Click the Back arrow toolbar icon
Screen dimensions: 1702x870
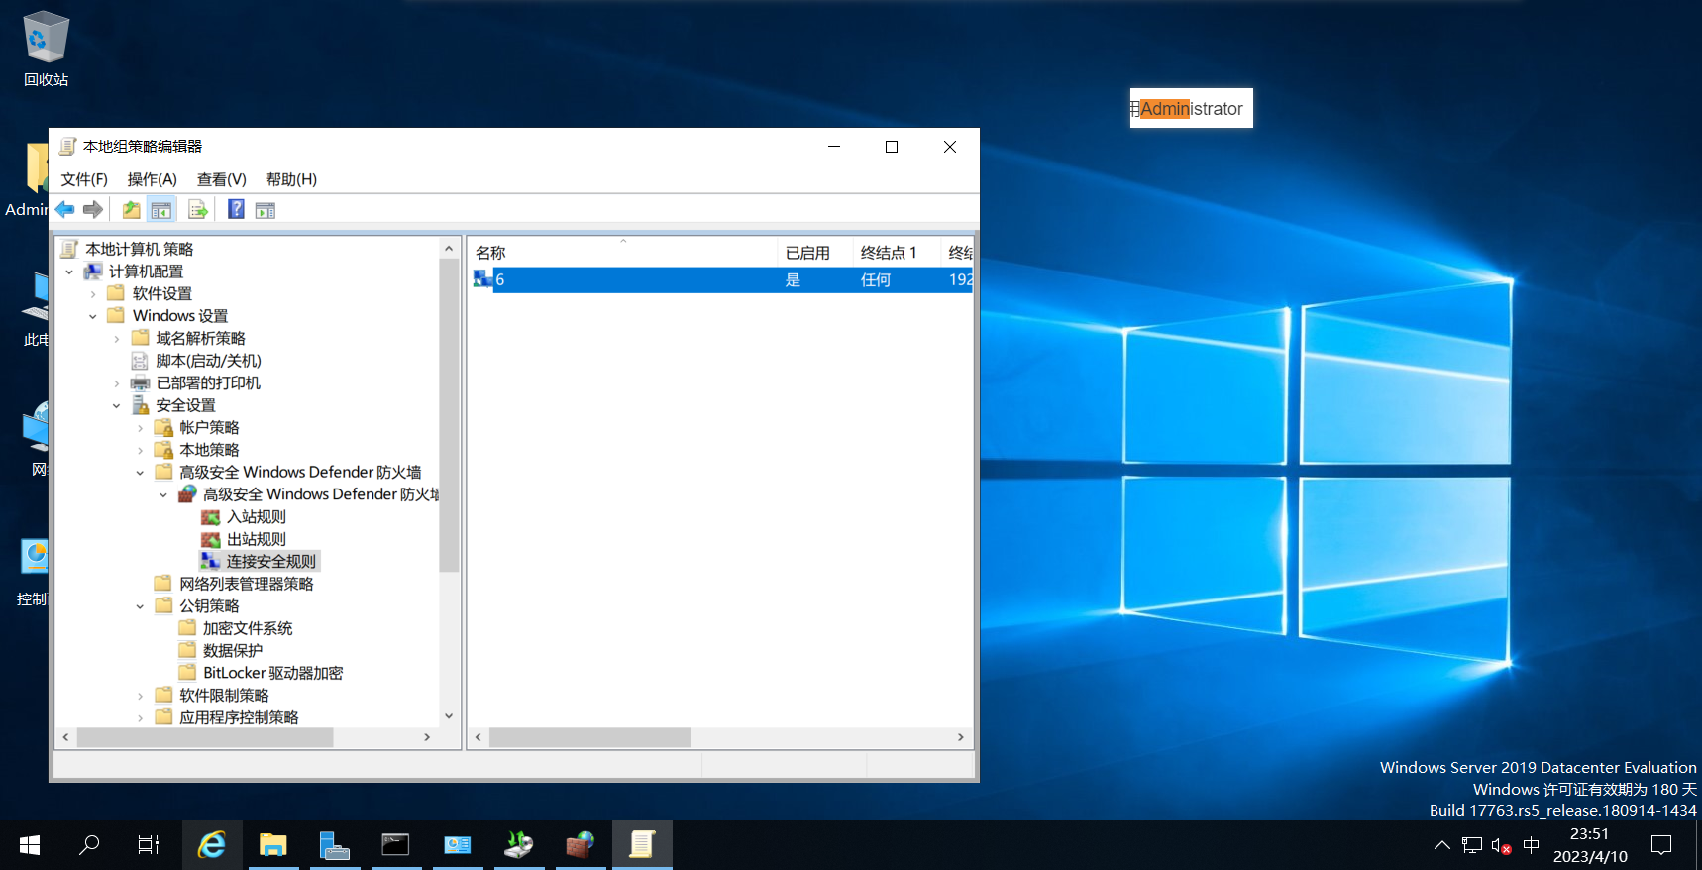pos(65,209)
